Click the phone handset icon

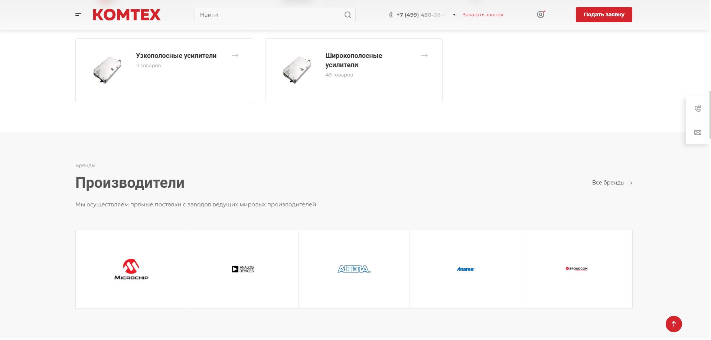click(391, 15)
